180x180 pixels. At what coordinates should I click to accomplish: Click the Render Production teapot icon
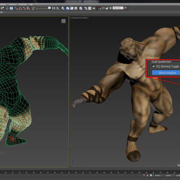tap(94, 8)
